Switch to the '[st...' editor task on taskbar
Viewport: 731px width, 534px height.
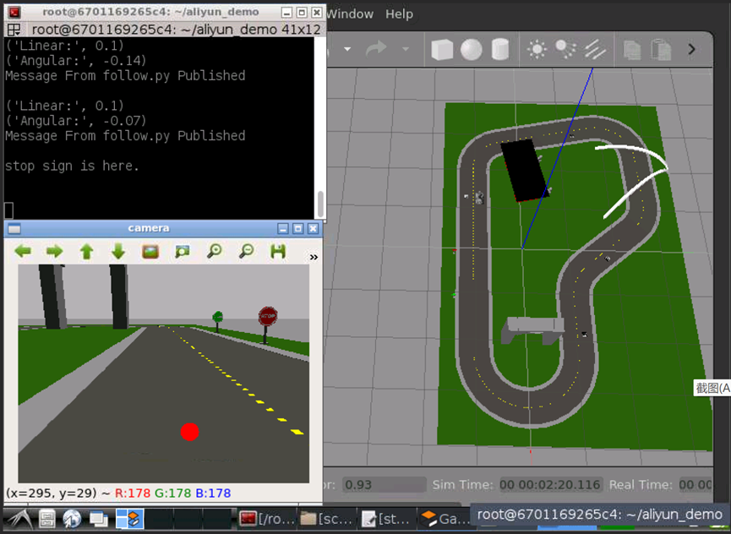[x=385, y=519]
